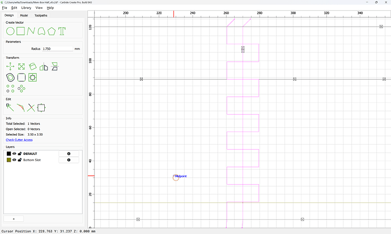Open Bottom Slot layer settings gear
This screenshot has width=391, height=234.
69,160
